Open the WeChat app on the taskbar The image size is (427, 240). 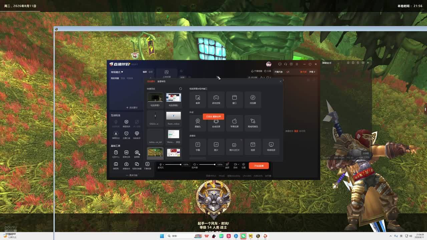(x=244, y=236)
